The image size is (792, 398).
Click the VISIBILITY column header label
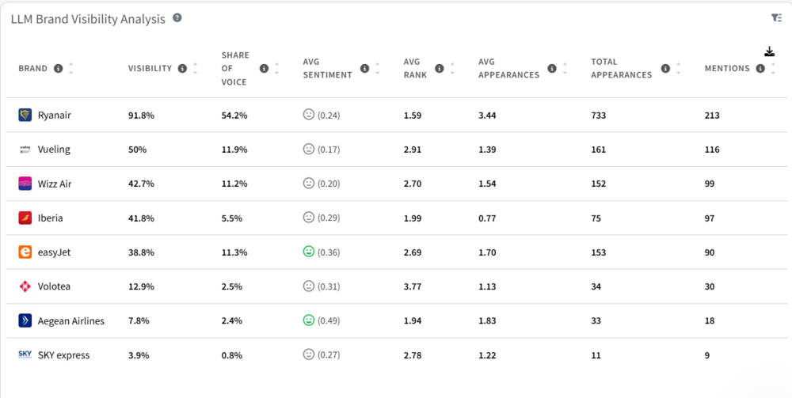(150, 68)
